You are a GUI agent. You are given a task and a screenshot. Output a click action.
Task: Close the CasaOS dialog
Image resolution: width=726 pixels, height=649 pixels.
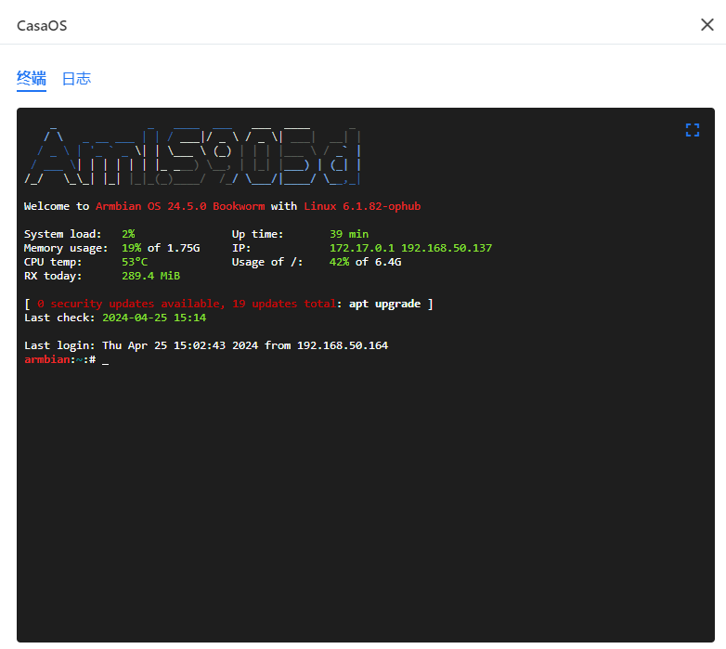[x=707, y=24]
